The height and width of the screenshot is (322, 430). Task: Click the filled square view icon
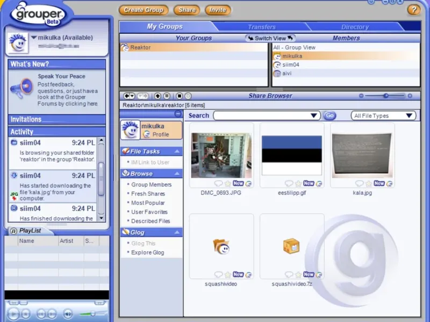[x=180, y=96]
